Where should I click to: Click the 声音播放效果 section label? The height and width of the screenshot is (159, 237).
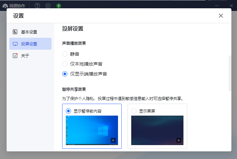coord(74,43)
